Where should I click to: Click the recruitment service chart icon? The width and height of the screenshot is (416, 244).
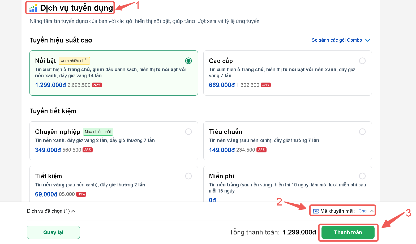pos(33,8)
